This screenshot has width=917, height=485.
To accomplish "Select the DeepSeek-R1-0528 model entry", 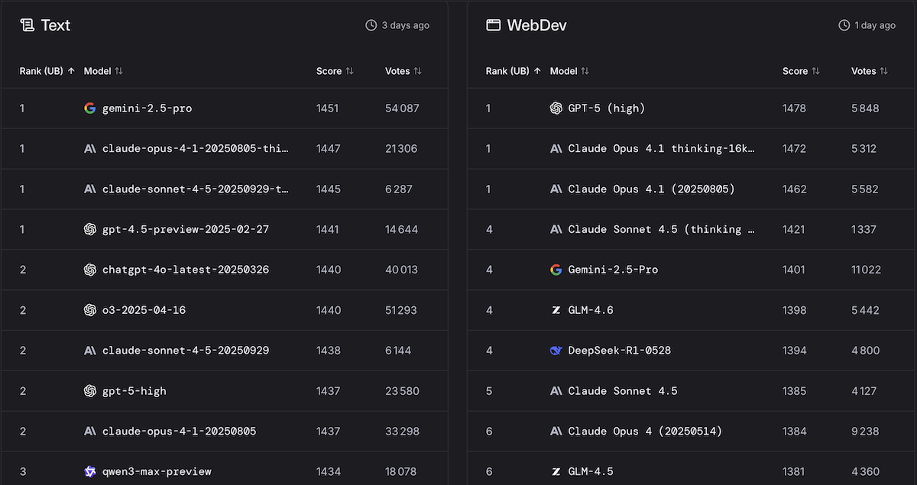I will pyautogui.click(x=619, y=351).
